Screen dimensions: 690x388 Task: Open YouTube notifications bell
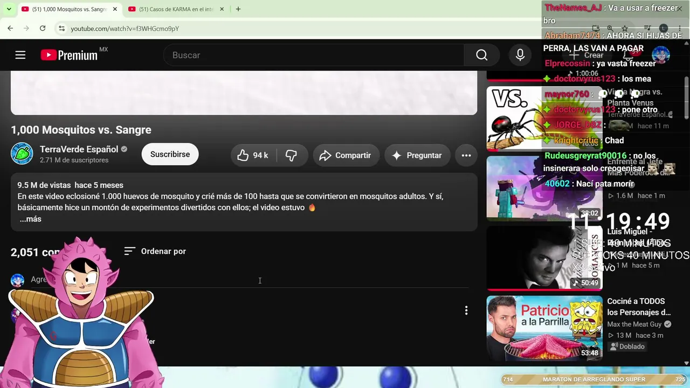[629, 55]
